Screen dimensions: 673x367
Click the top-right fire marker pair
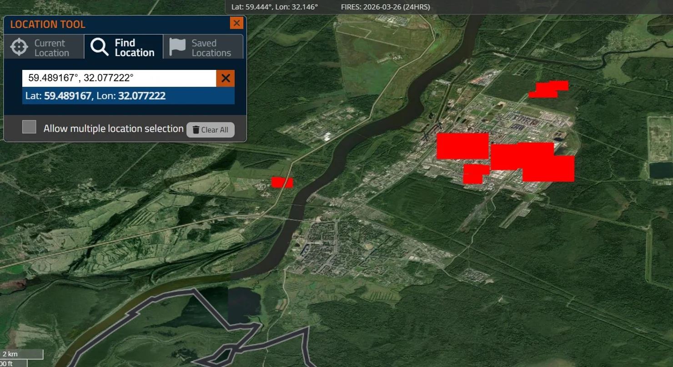coord(548,89)
